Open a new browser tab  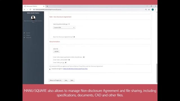47,6
